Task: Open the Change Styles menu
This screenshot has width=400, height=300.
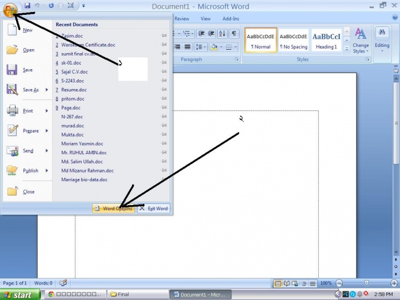Action: [361, 41]
